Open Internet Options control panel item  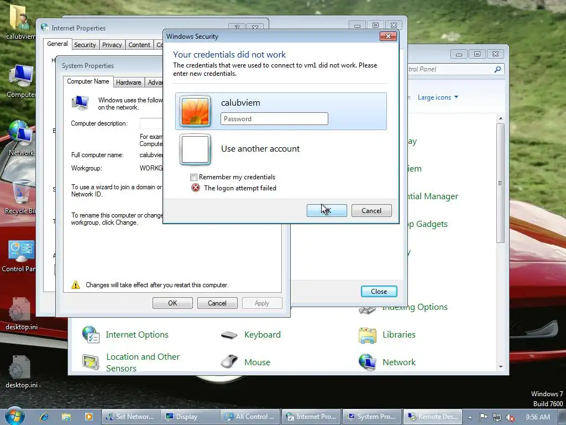click(x=137, y=335)
